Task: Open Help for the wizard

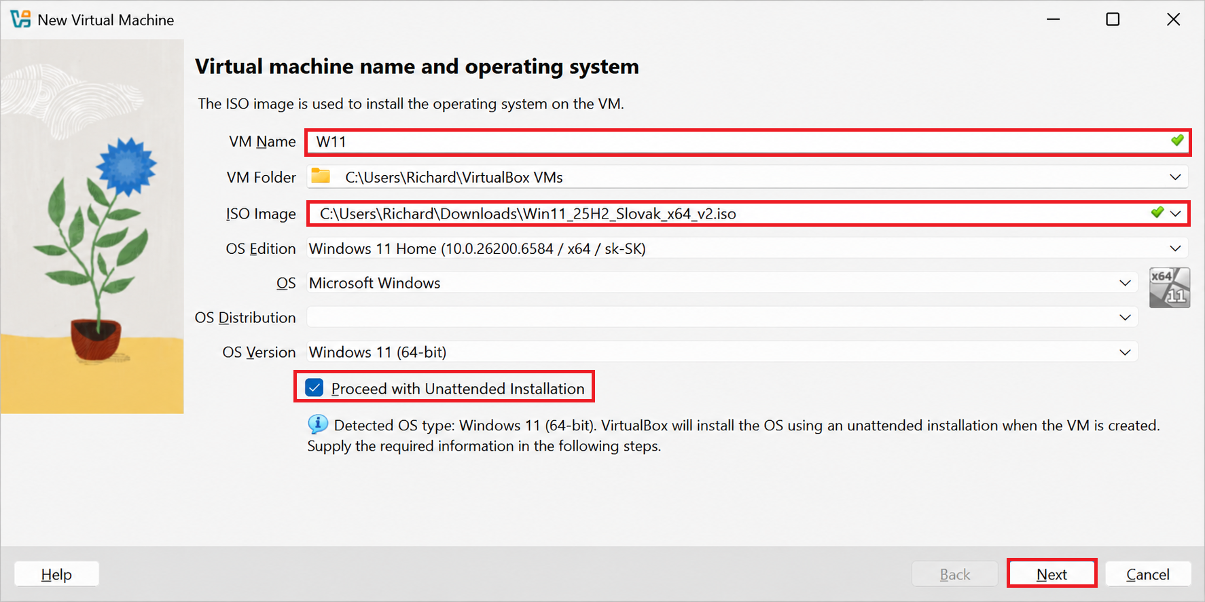Action: click(56, 574)
